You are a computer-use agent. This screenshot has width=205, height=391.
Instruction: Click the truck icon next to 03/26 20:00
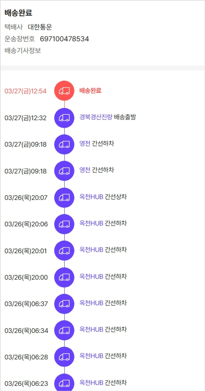(64, 277)
